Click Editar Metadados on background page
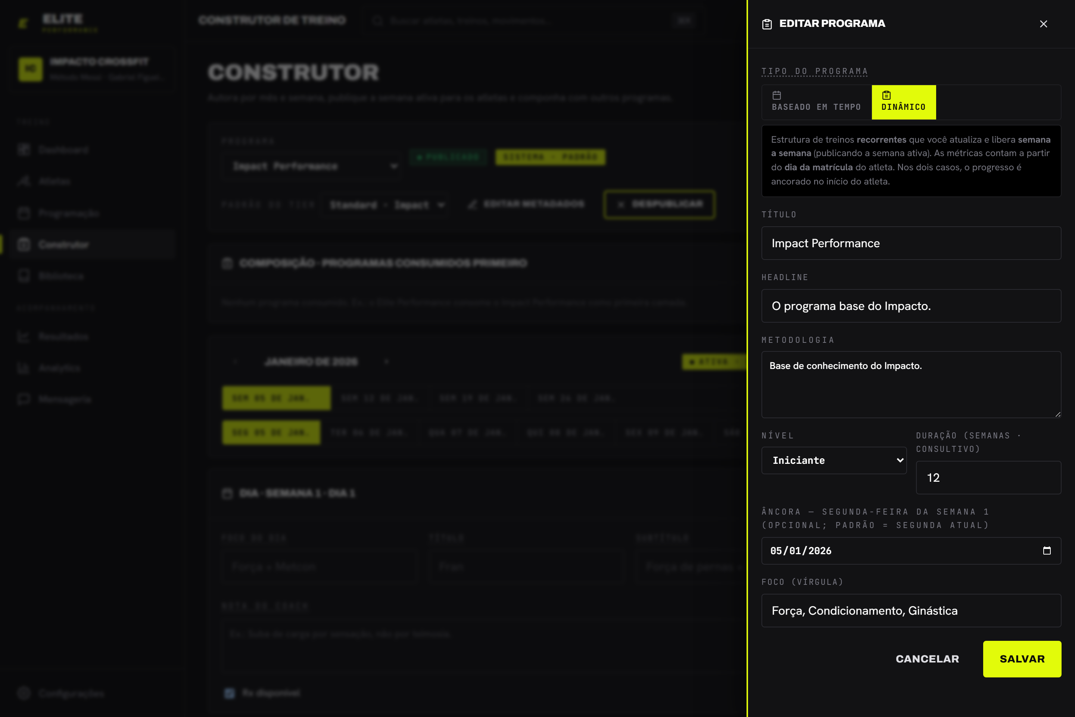This screenshot has width=1075, height=717. tap(526, 204)
